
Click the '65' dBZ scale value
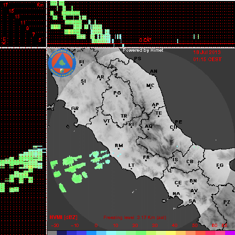[x=224, y=226]
